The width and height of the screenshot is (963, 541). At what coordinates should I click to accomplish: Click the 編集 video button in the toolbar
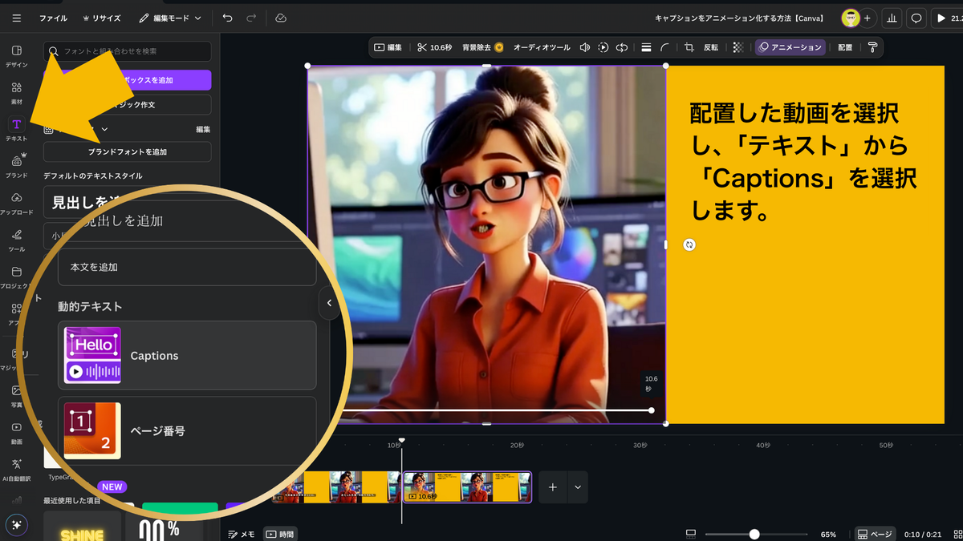388,47
